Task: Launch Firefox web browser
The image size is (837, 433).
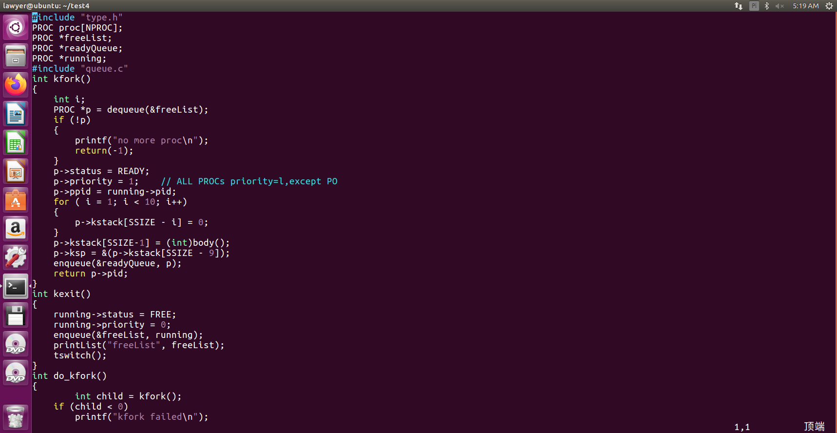Action: click(16, 85)
